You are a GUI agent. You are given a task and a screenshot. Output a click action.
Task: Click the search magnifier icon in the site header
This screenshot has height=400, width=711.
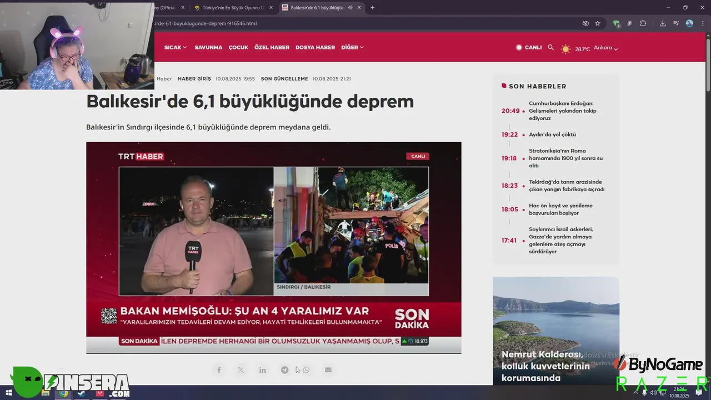pos(550,48)
